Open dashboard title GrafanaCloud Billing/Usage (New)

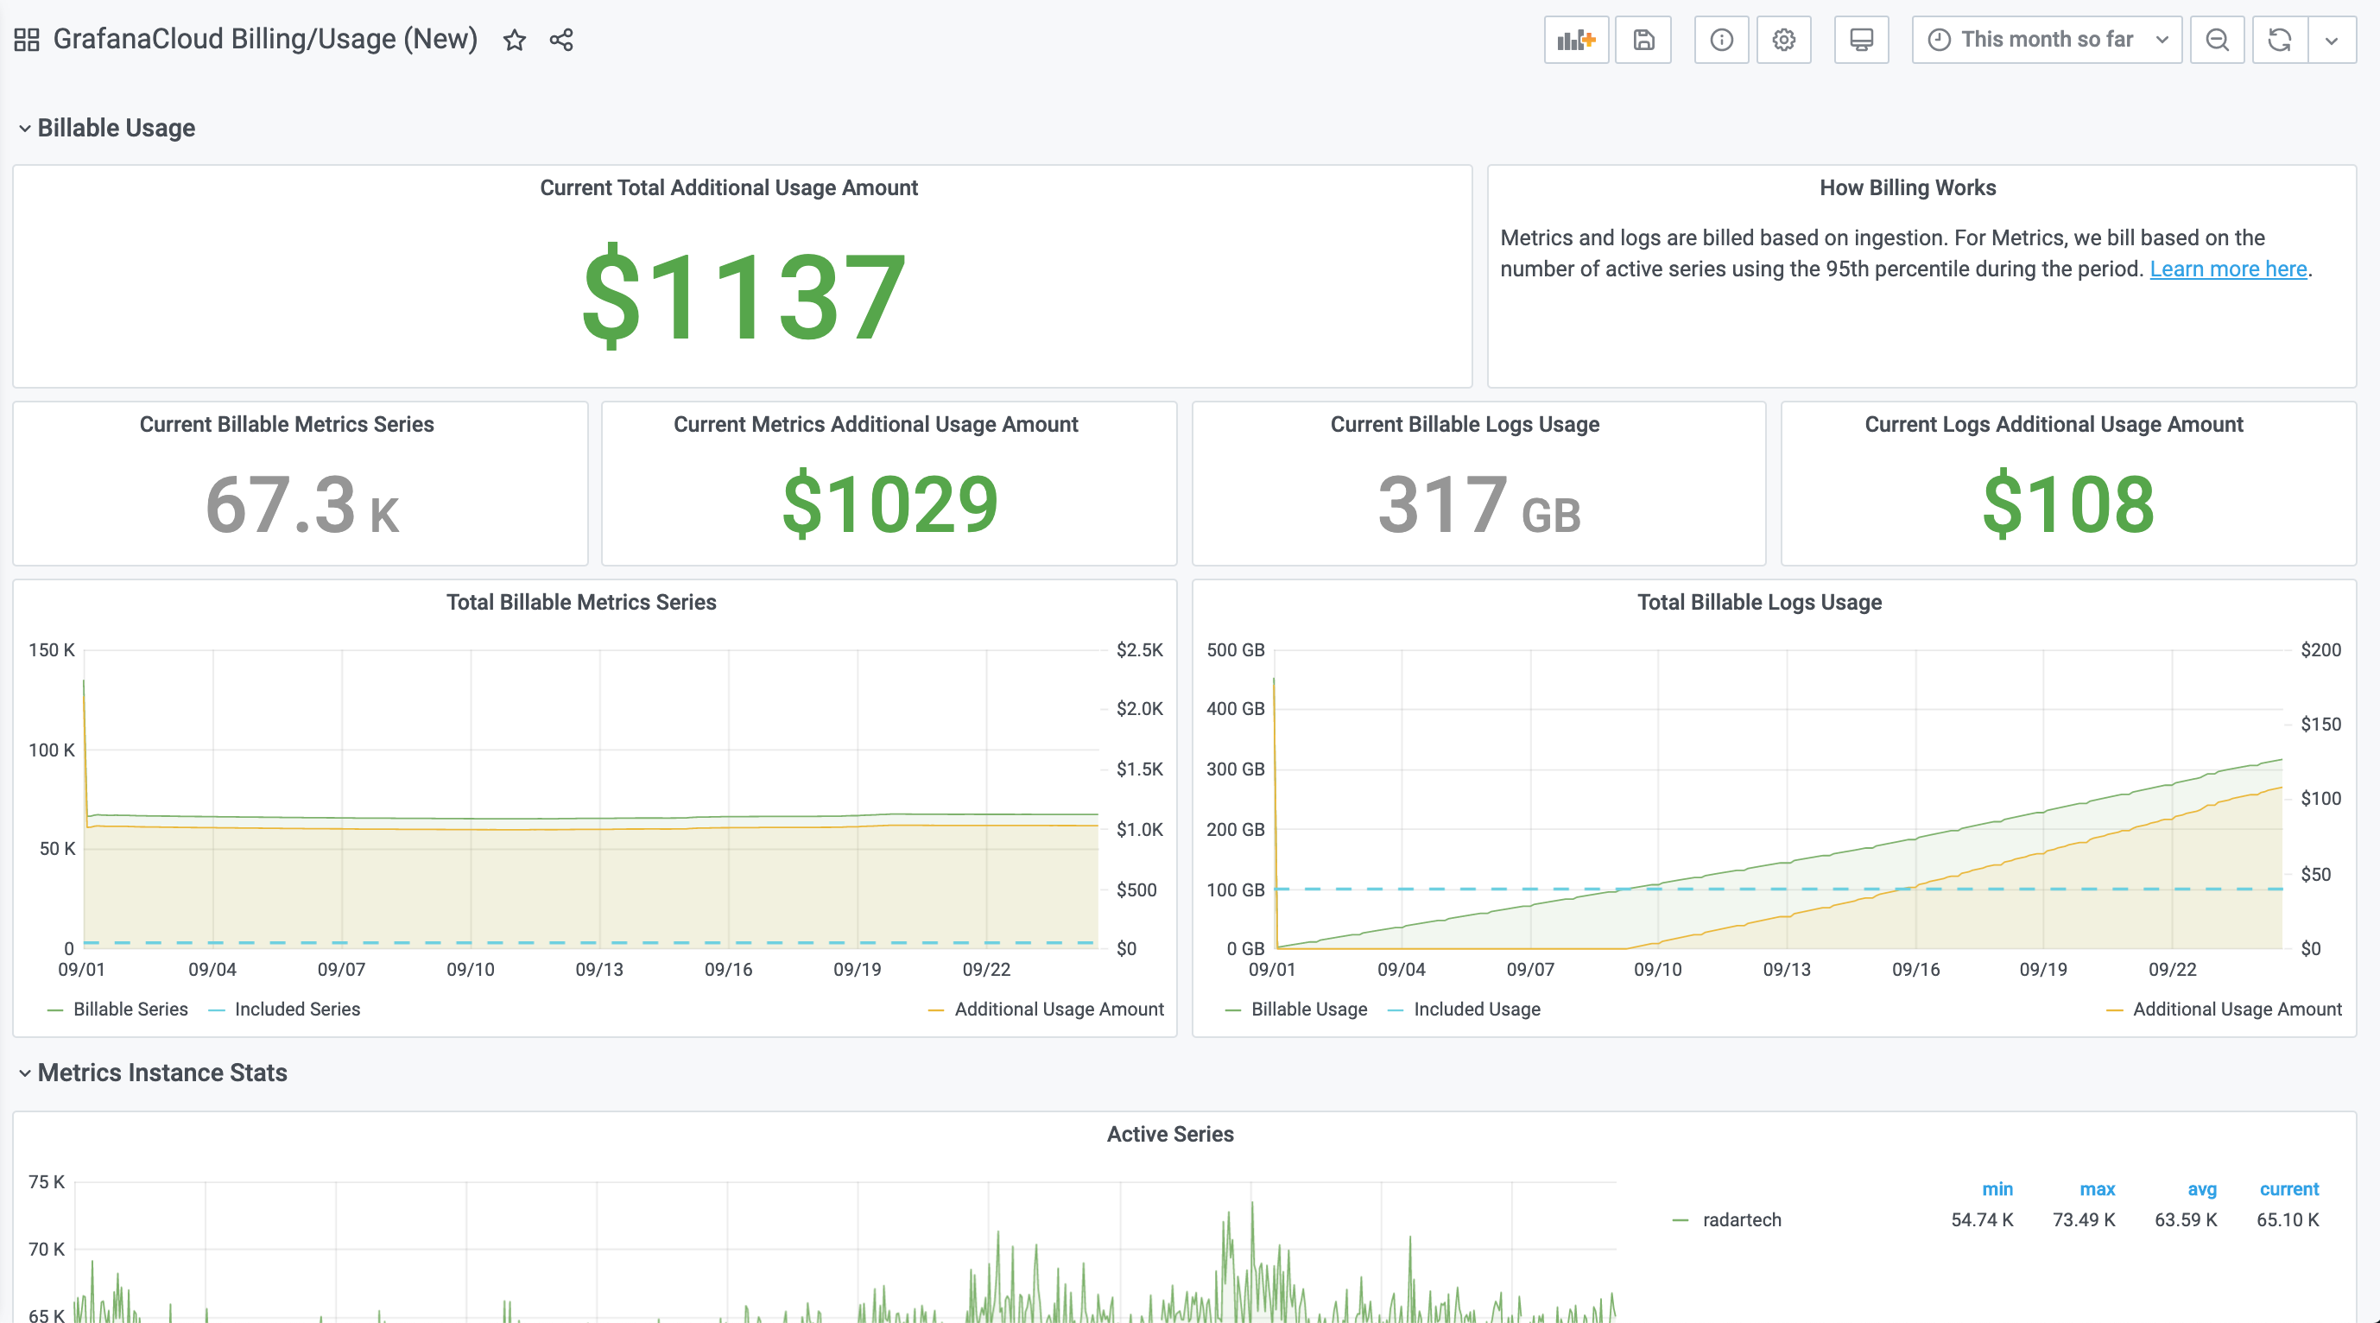[x=265, y=39]
